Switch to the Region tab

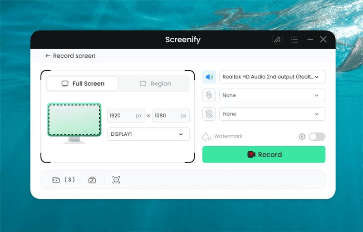click(x=155, y=84)
